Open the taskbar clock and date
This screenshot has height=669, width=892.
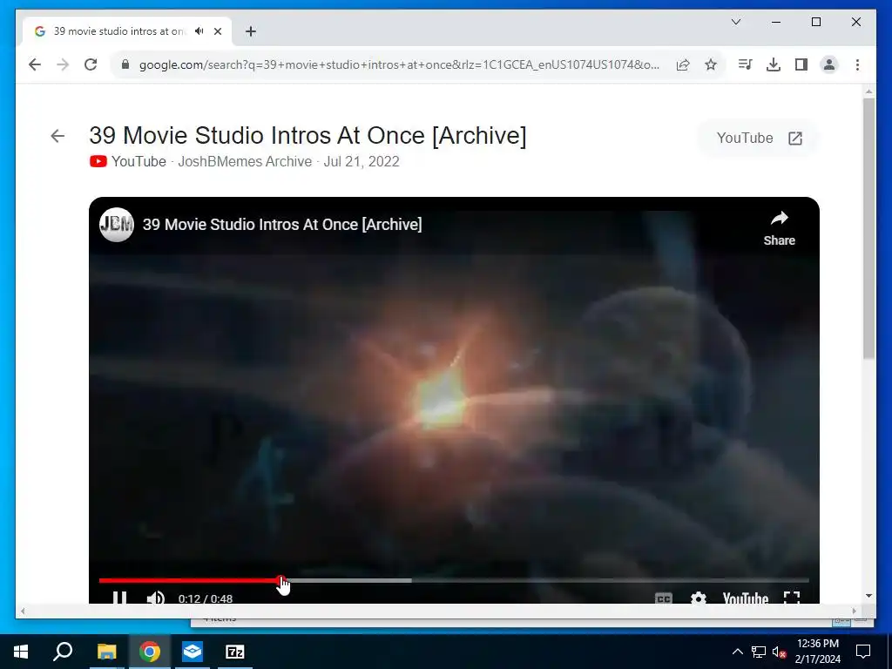click(817, 652)
